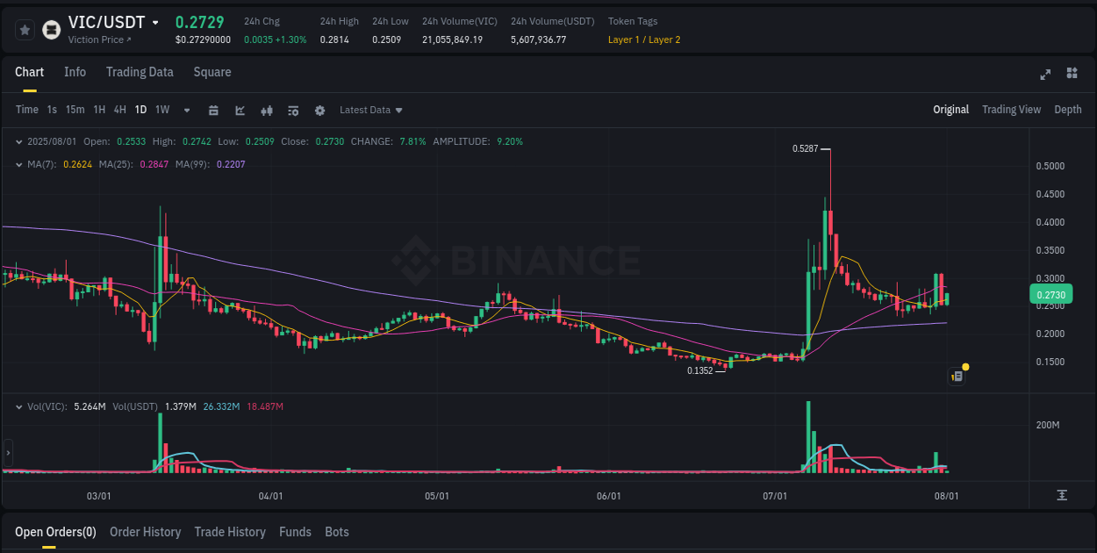
Task: Open the indicators settings icon
Action: click(x=293, y=110)
